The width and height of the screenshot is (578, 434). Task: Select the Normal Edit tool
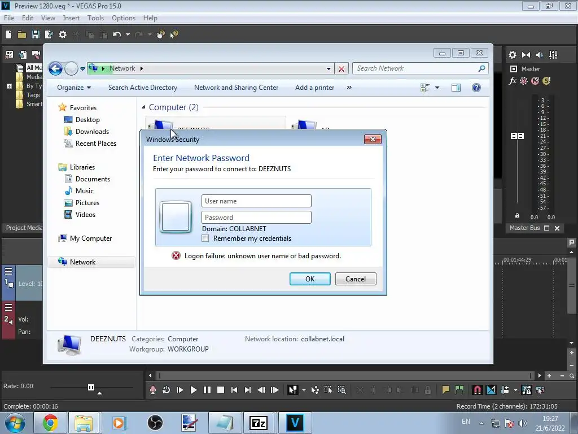pos(293,390)
